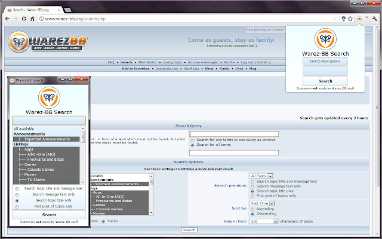
Task: Select 'Search for any terms' radio
Action: coord(193,140)
